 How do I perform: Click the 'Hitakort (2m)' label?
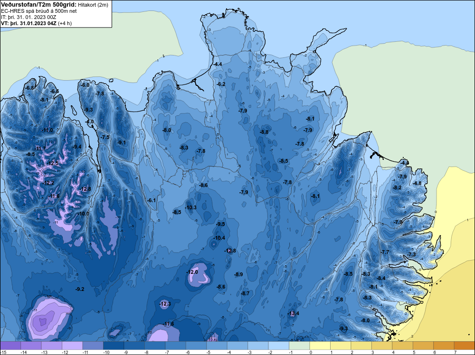93,5
